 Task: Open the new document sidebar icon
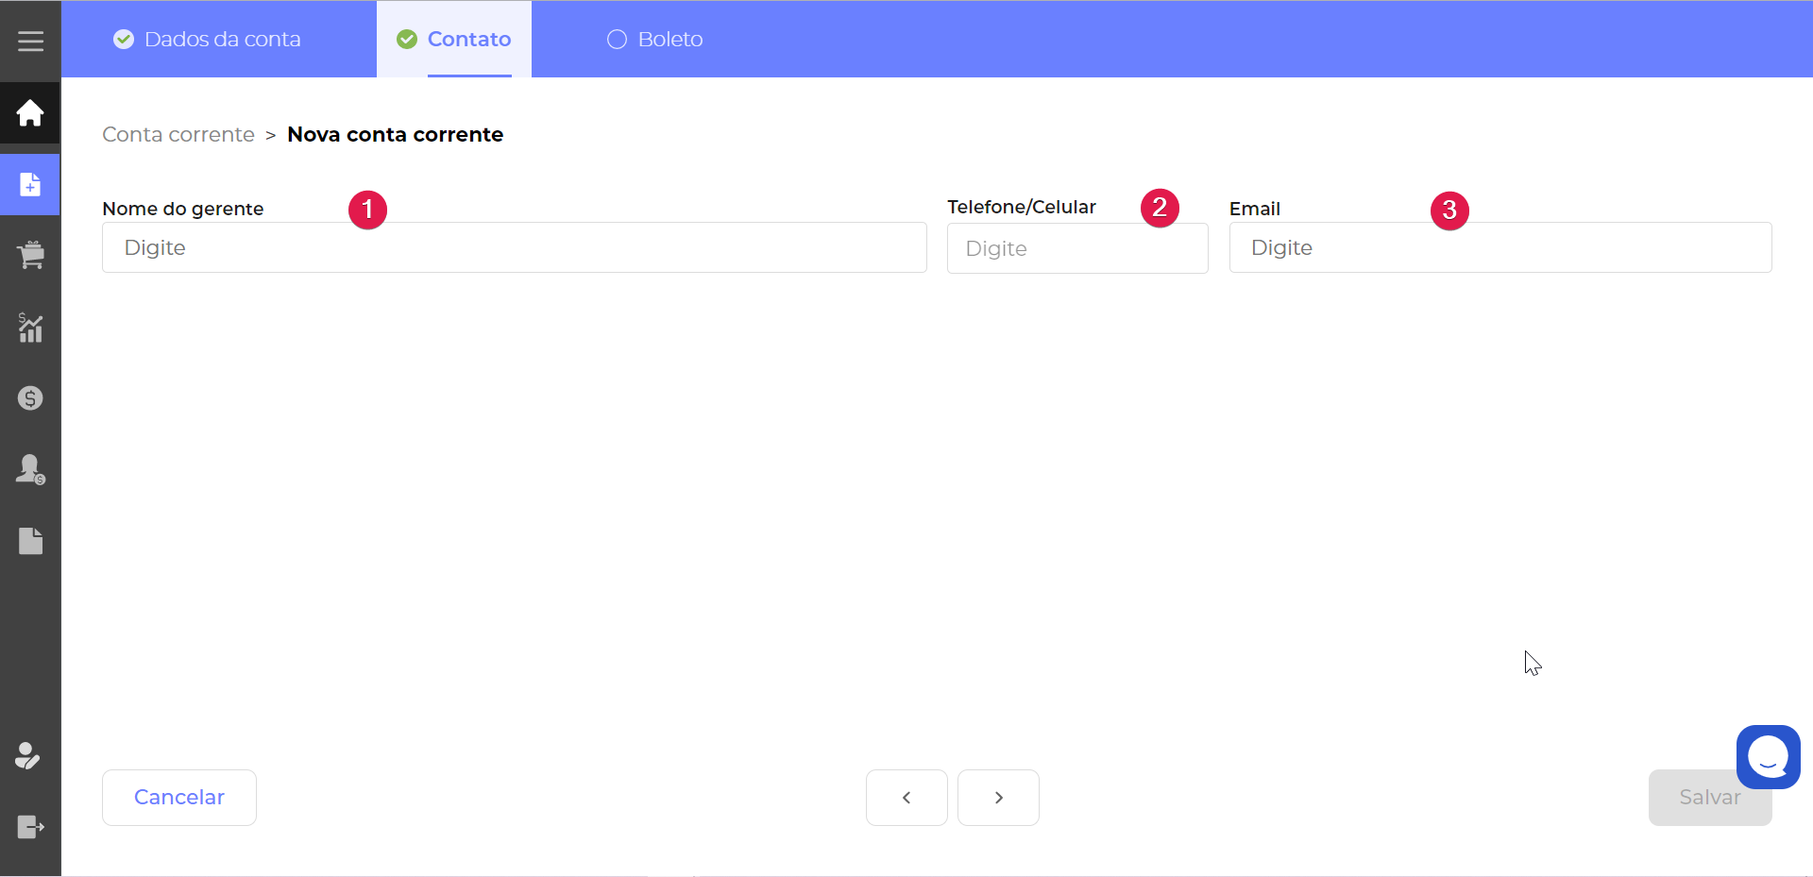[30, 185]
